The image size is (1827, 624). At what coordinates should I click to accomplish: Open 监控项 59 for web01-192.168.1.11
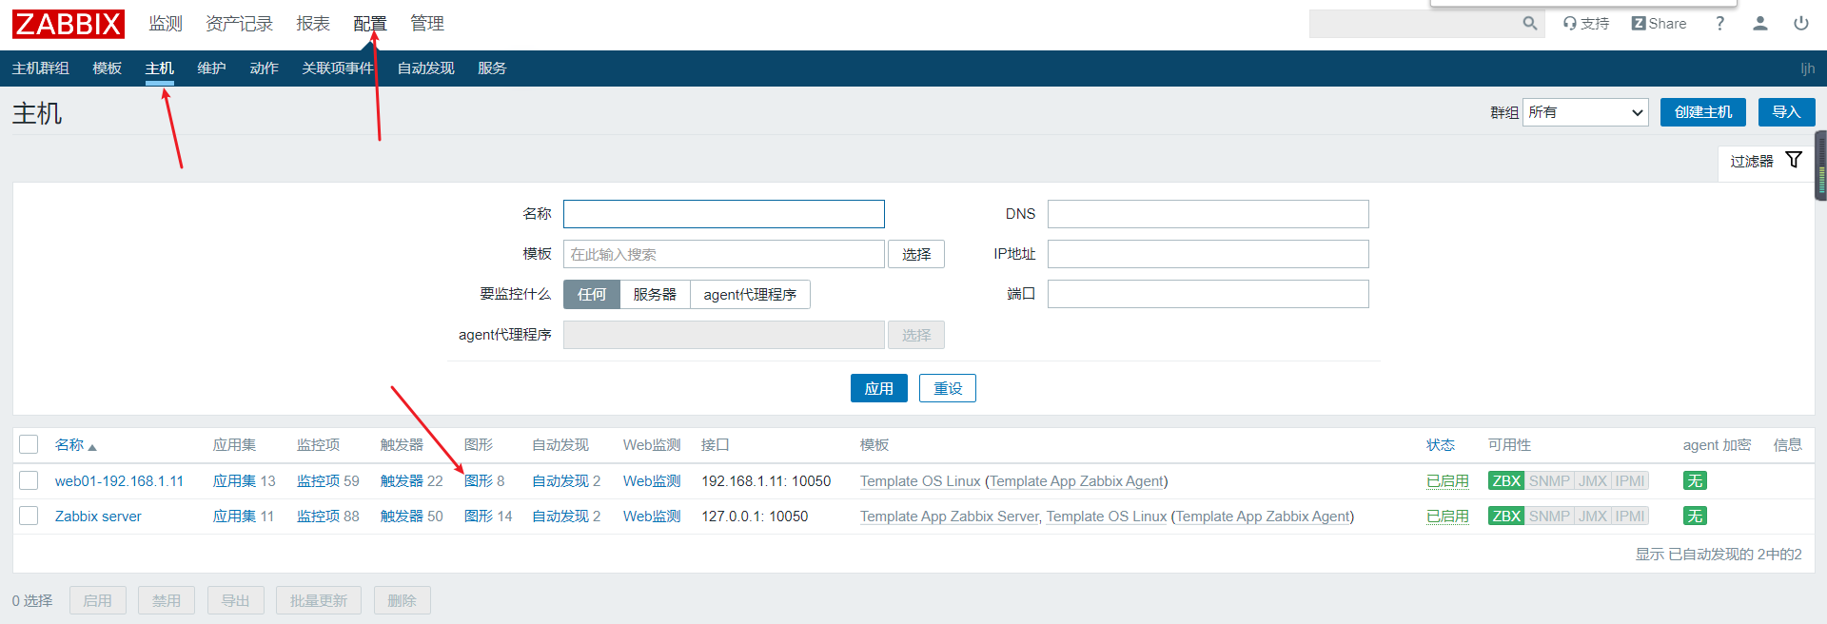click(x=318, y=481)
